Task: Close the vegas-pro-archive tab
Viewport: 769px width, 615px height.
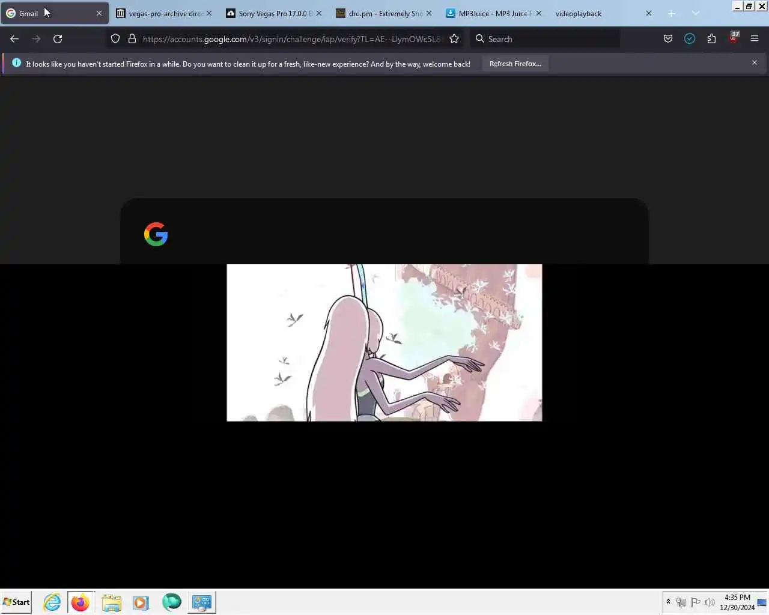Action: pyautogui.click(x=209, y=13)
